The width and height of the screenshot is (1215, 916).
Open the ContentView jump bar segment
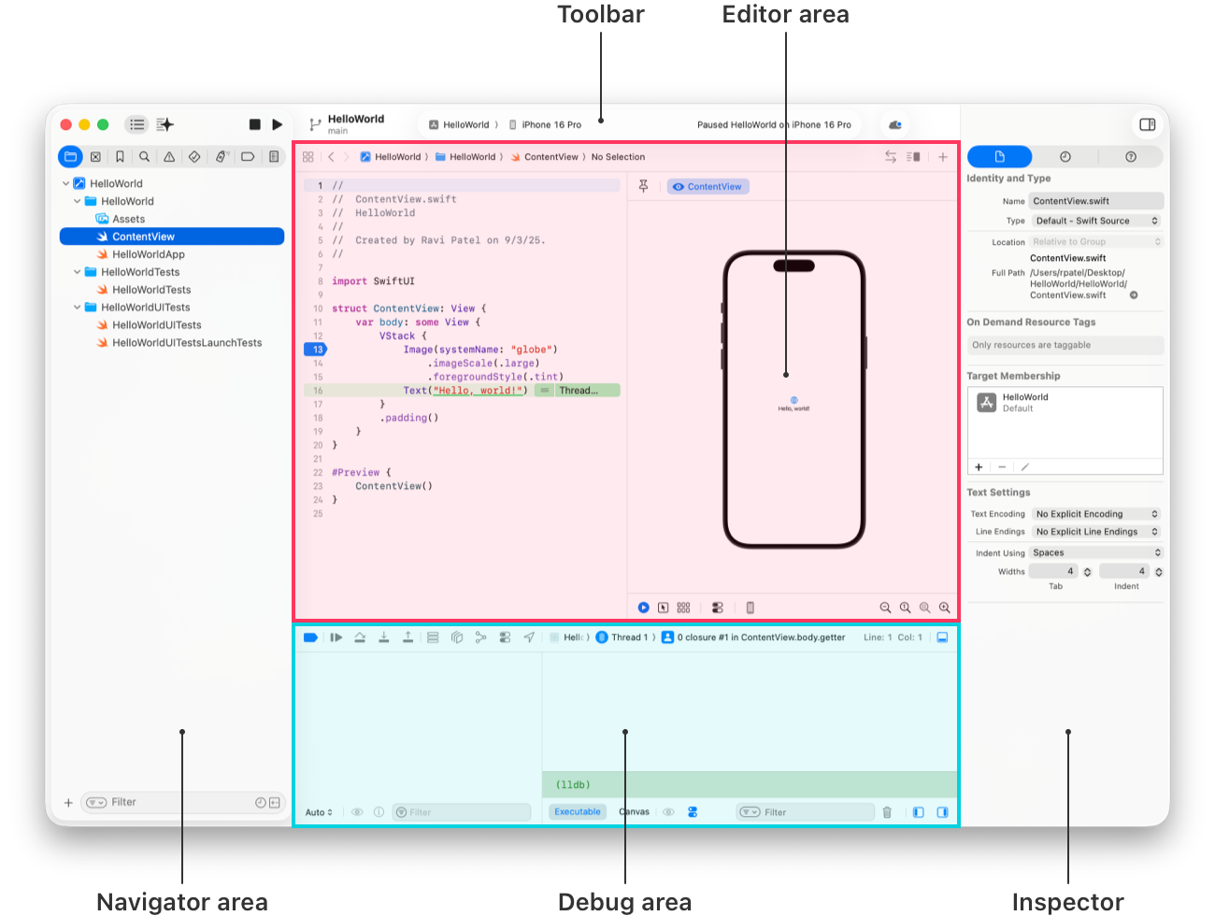pos(544,157)
